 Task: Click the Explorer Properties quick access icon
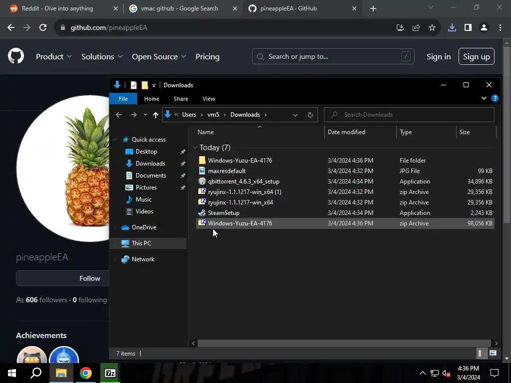click(134, 85)
